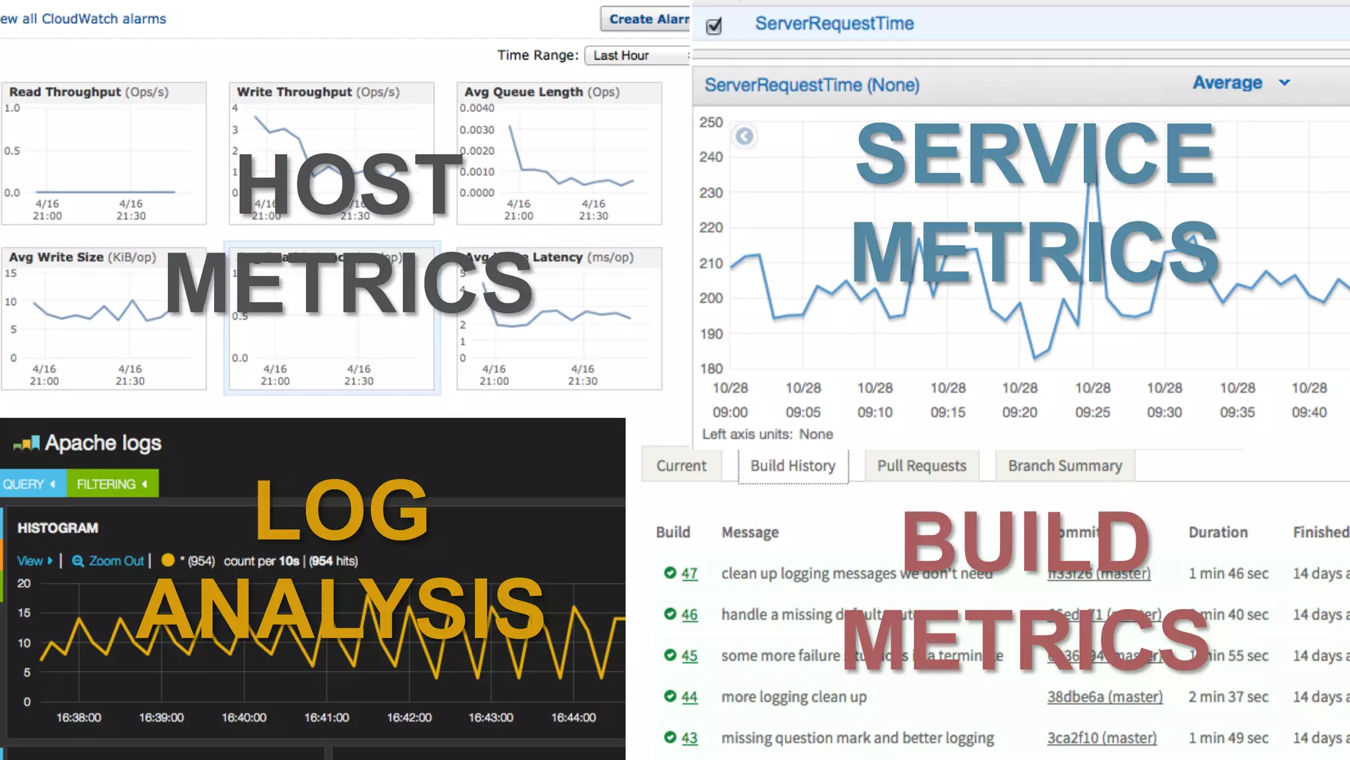Click the Message column header
The image size is (1350, 760).
(750, 532)
